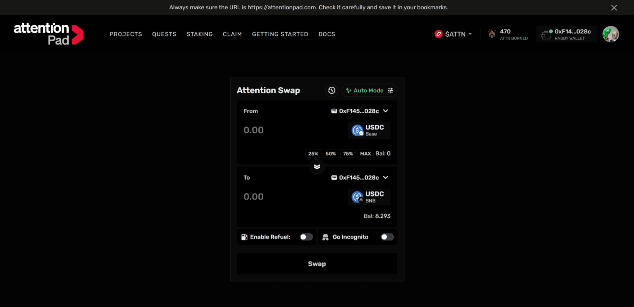Click the URL warning banner text
This screenshot has height=307, width=634.
point(309,8)
